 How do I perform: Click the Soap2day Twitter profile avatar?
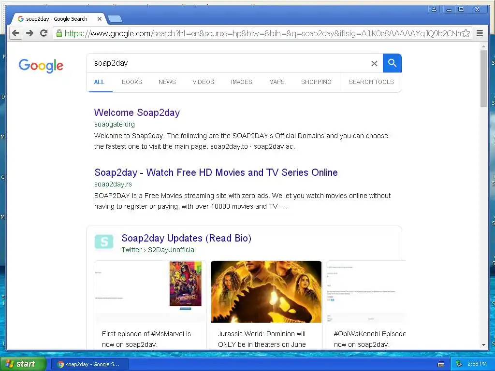coord(104,242)
